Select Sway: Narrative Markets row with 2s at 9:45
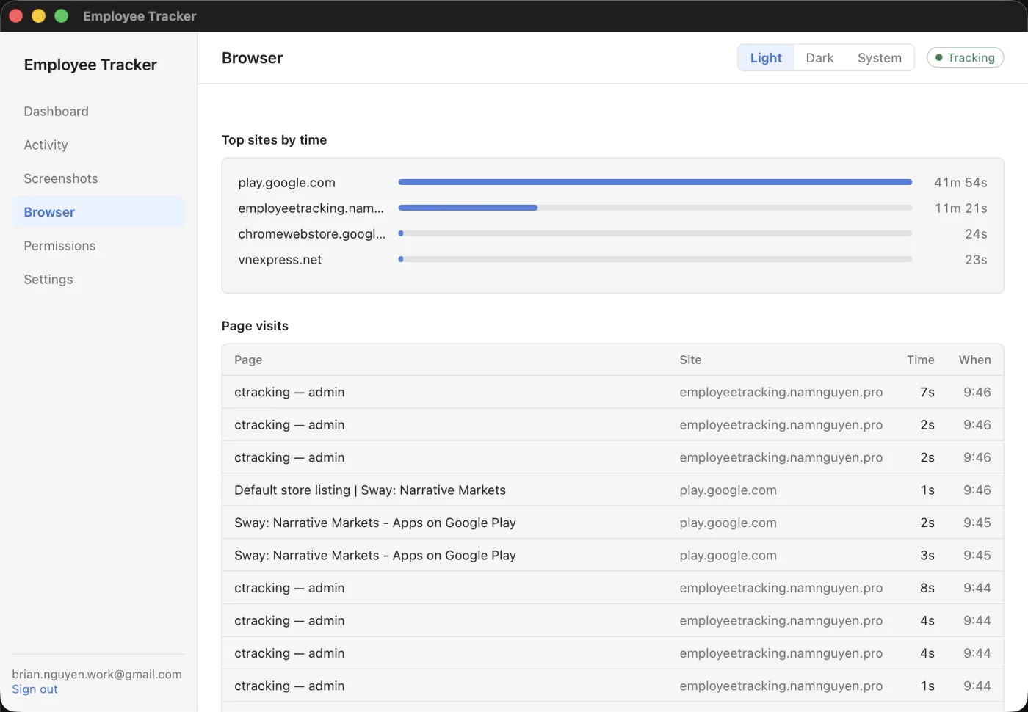Image resolution: width=1028 pixels, height=712 pixels. click(612, 523)
